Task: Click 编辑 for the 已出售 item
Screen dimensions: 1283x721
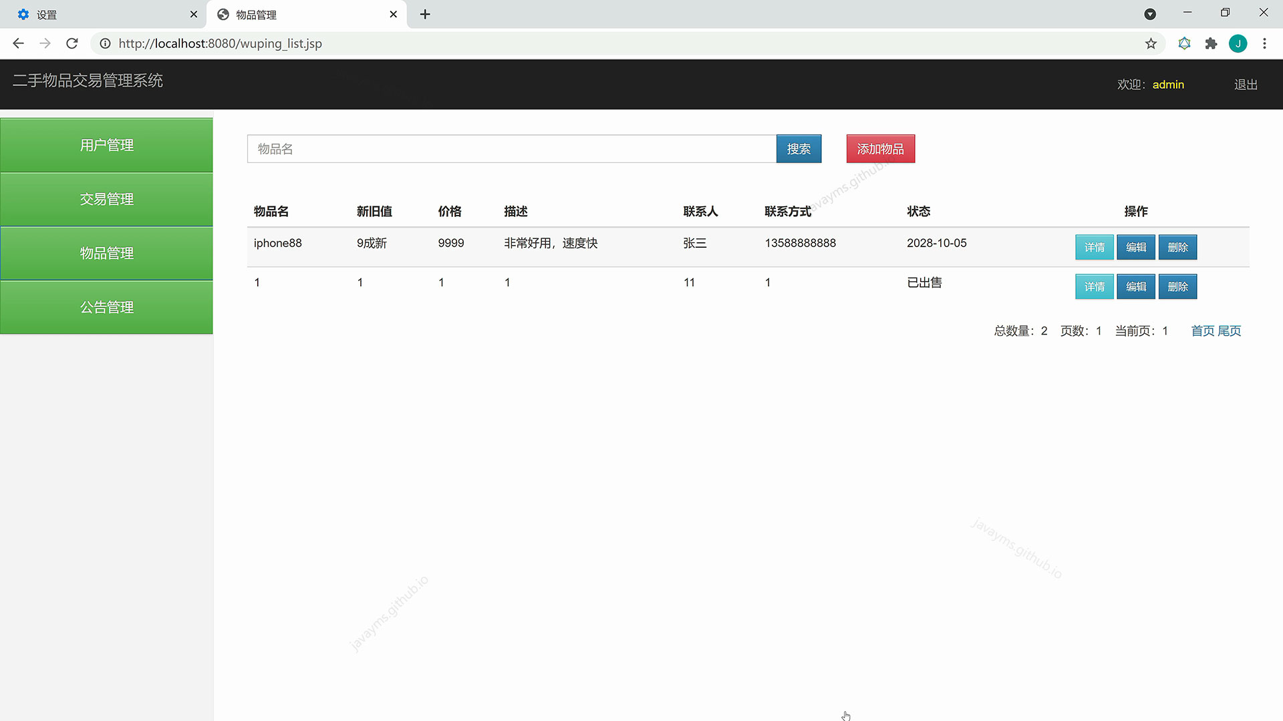Action: point(1135,286)
